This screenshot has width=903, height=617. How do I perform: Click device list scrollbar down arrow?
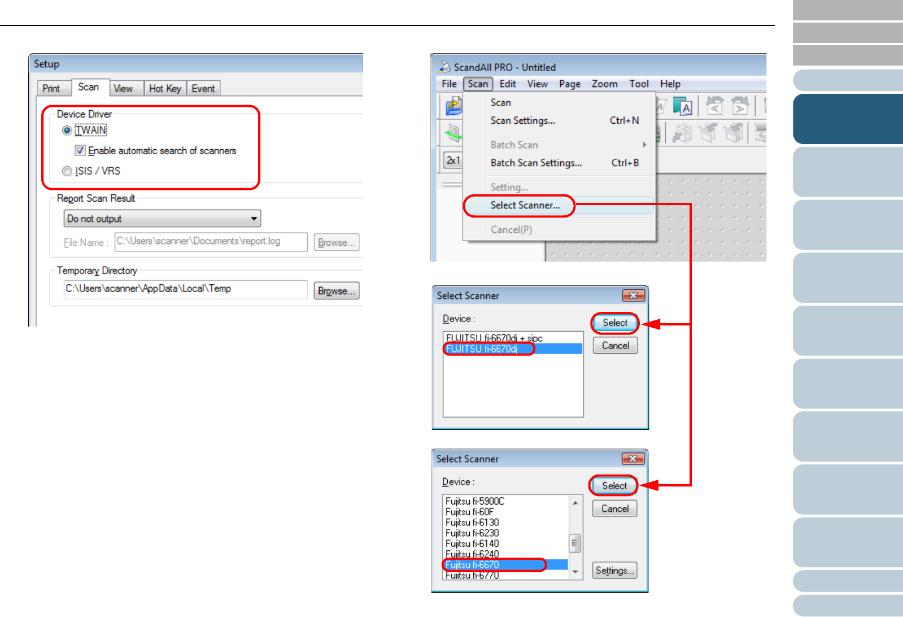[x=575, y=572]
